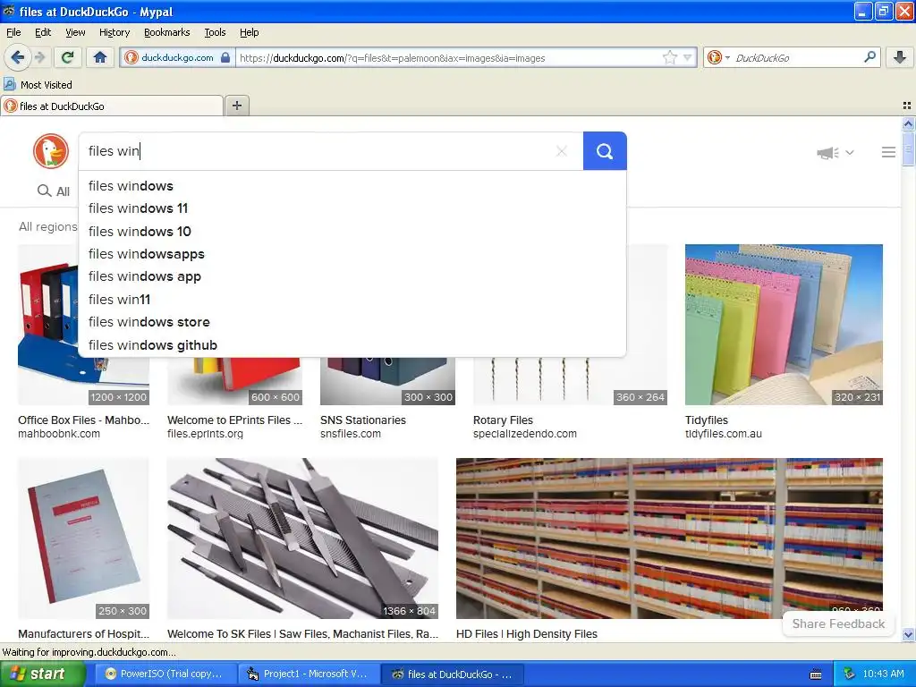Open the View menu
Screen dimensions: 916x687
[x=75, y=32]
